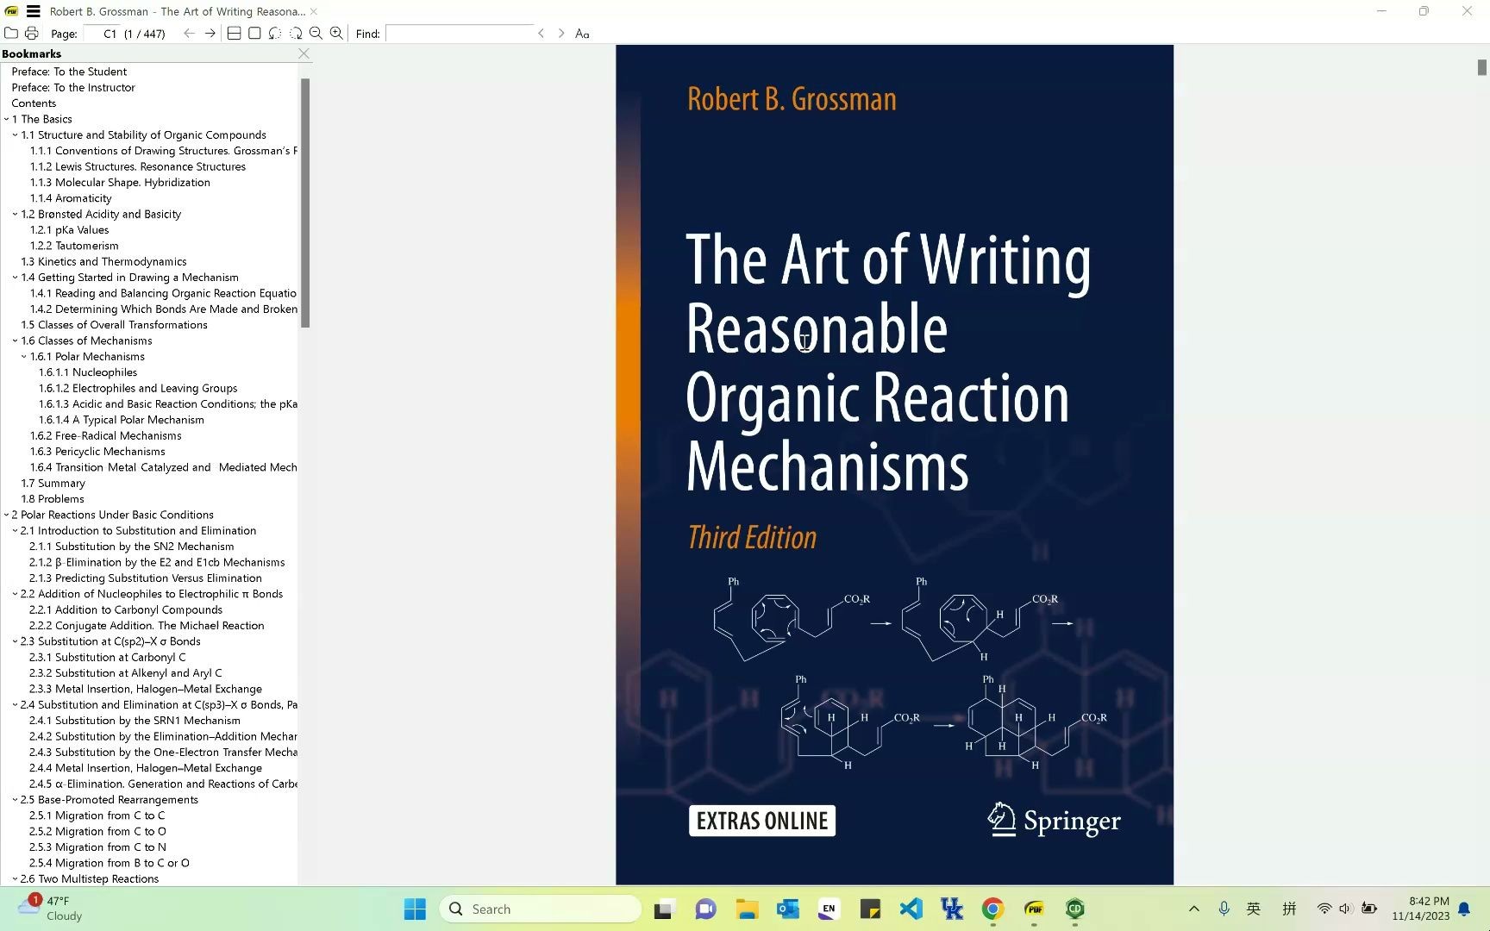Screen dimensions: 1490x931
Task: Go to previous page arrow
Action: pos(189,33)
